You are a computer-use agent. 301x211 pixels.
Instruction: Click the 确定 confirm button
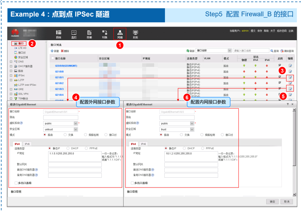tap(272, 202)
